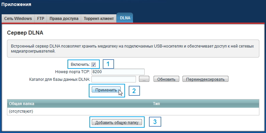Image resolution: width=266 pixels, height=133 pixels.
Task: Toggle the Включить checkbox
Action: point(93,65)
